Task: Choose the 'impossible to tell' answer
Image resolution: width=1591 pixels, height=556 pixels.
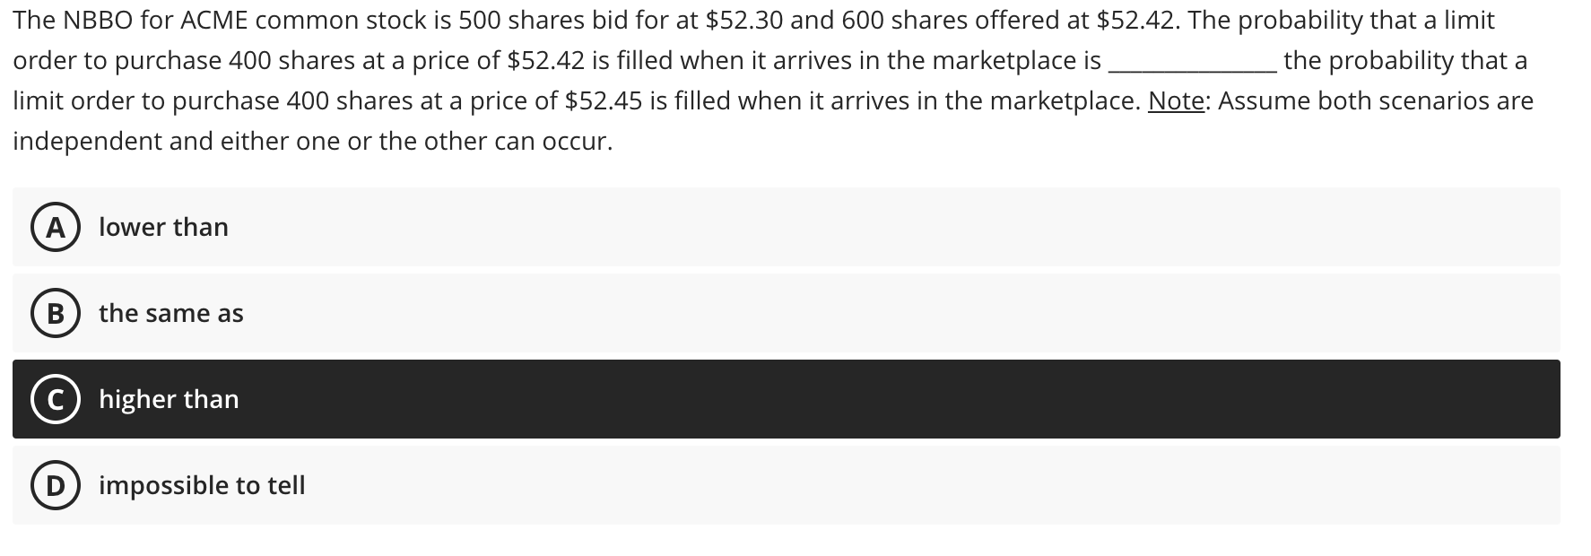Action: pyautogui.click(x=202, y=486)
